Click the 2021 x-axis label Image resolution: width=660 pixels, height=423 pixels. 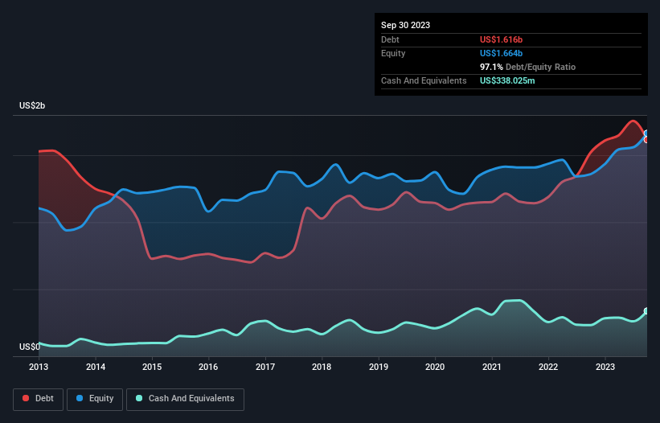tap(492, 367)
